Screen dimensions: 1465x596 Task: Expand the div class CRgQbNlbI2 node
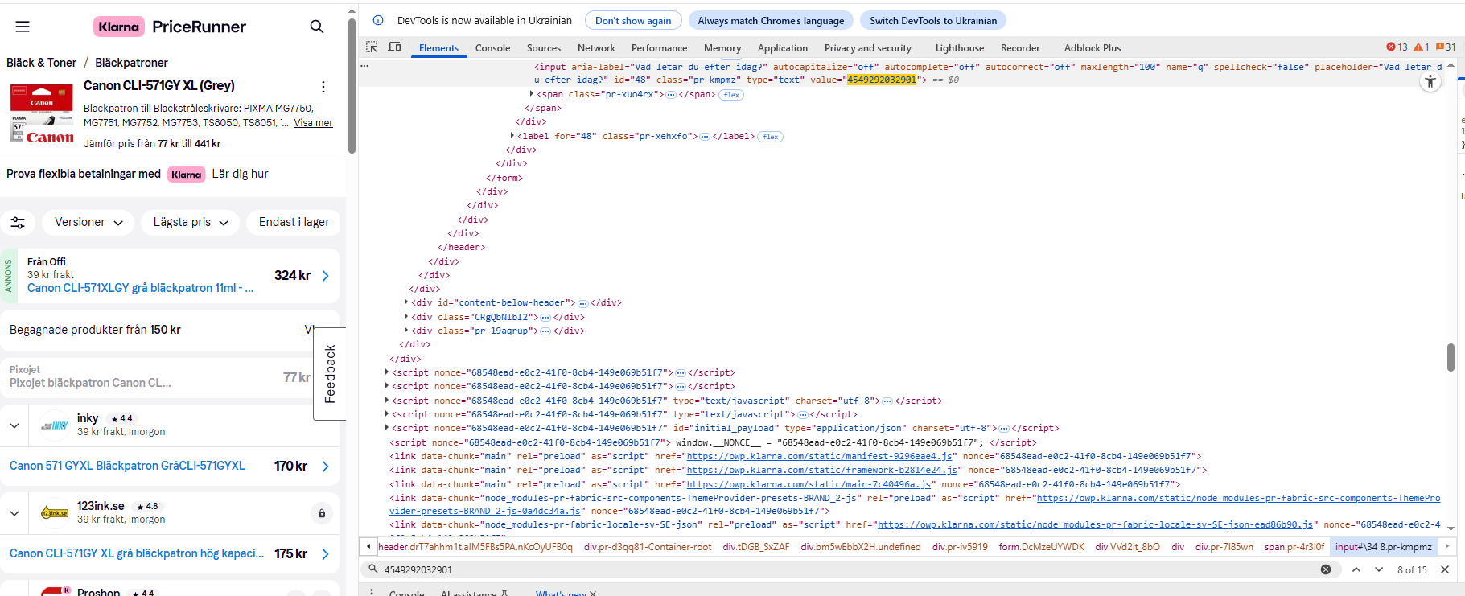point(406,317)
